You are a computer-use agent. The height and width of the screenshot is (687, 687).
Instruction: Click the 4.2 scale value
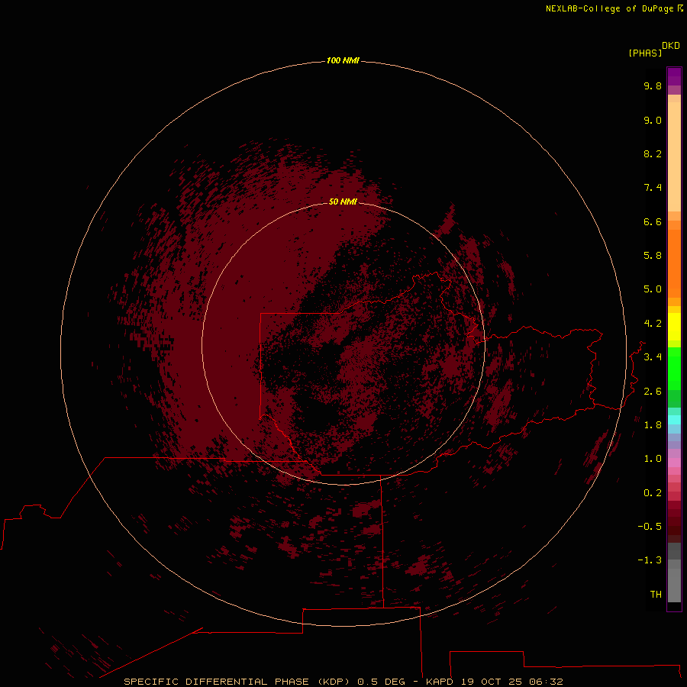click(653, 324)
